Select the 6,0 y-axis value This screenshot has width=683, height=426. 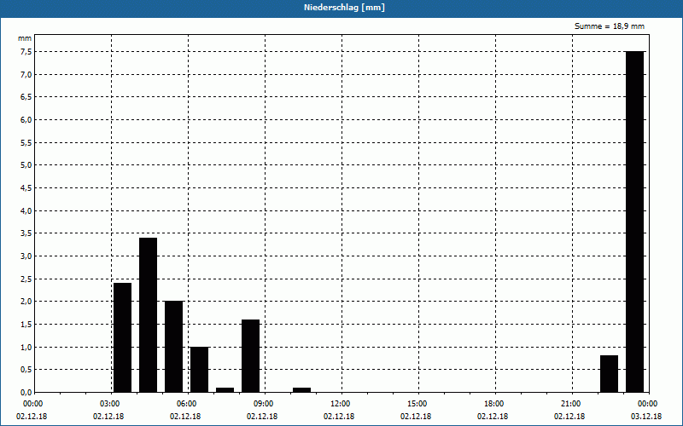click(26, 119)
